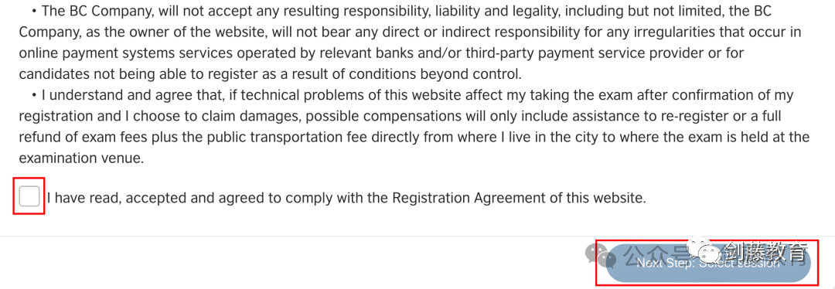Click the gray WeChat logo watermark

[600, 257]
